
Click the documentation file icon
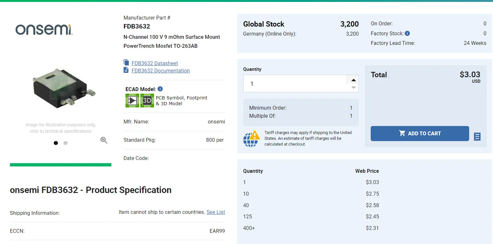click(126, 70)
